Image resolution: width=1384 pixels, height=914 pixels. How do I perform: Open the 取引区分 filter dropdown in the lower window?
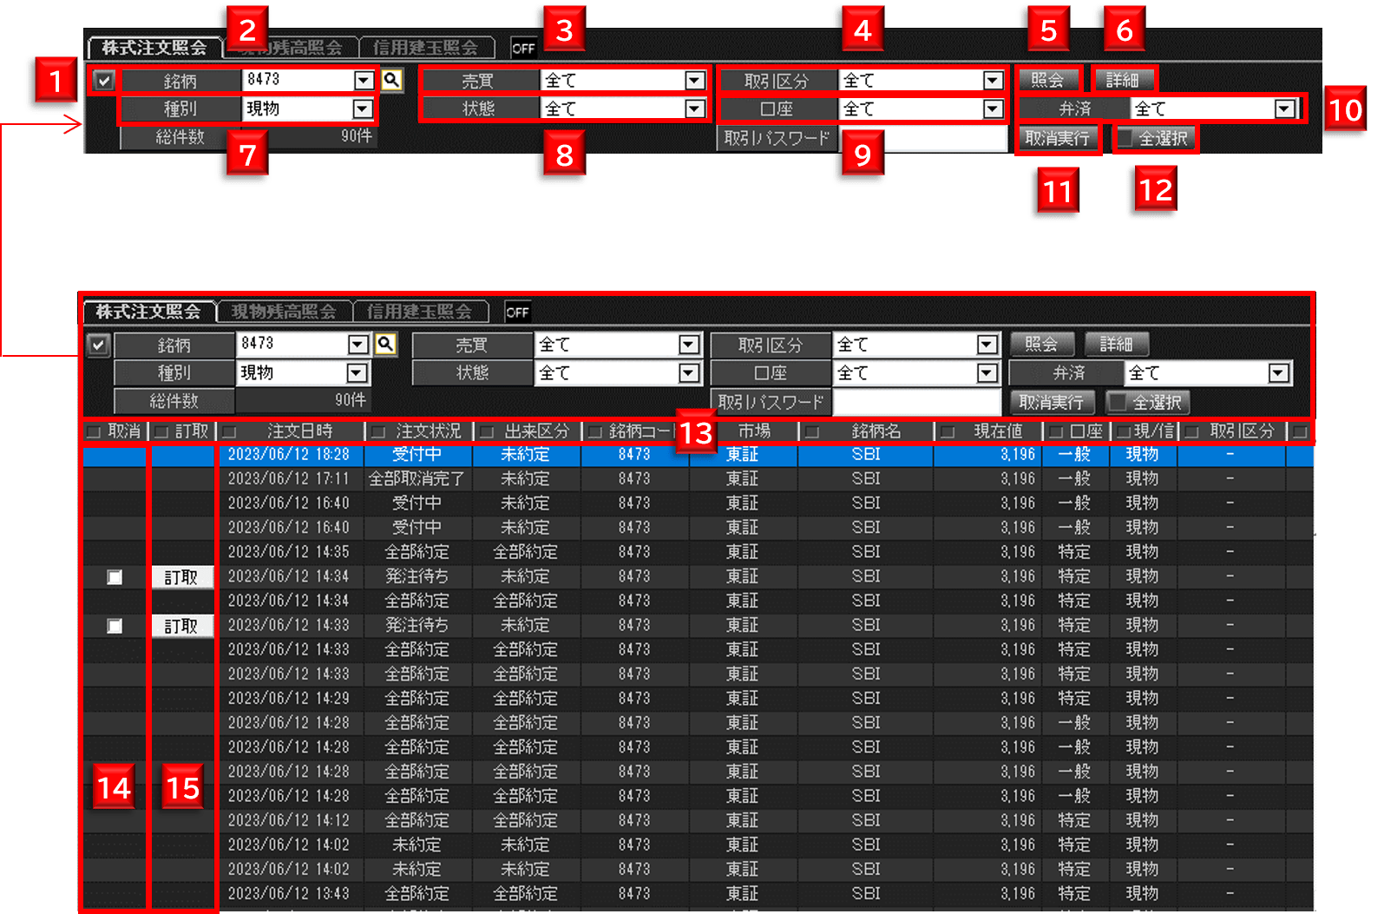tap(987, 345)
